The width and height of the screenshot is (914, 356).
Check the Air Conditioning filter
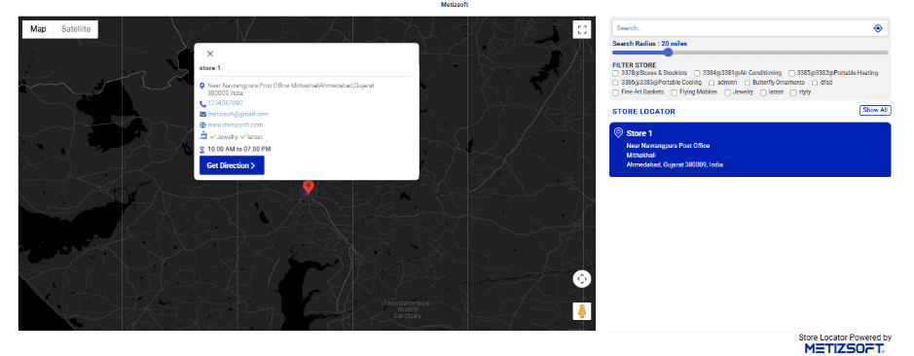tap(697, 73)
